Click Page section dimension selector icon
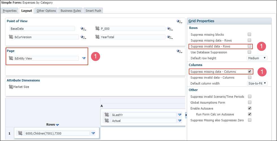The image size is (277, 141). [x=179, y=51]
